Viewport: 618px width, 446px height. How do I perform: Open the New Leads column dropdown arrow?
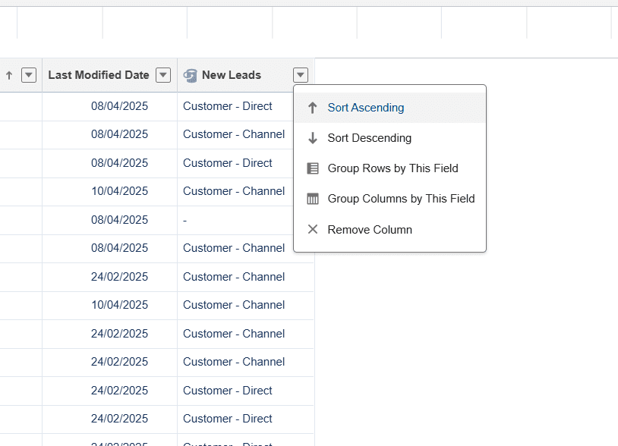[301, 75]
